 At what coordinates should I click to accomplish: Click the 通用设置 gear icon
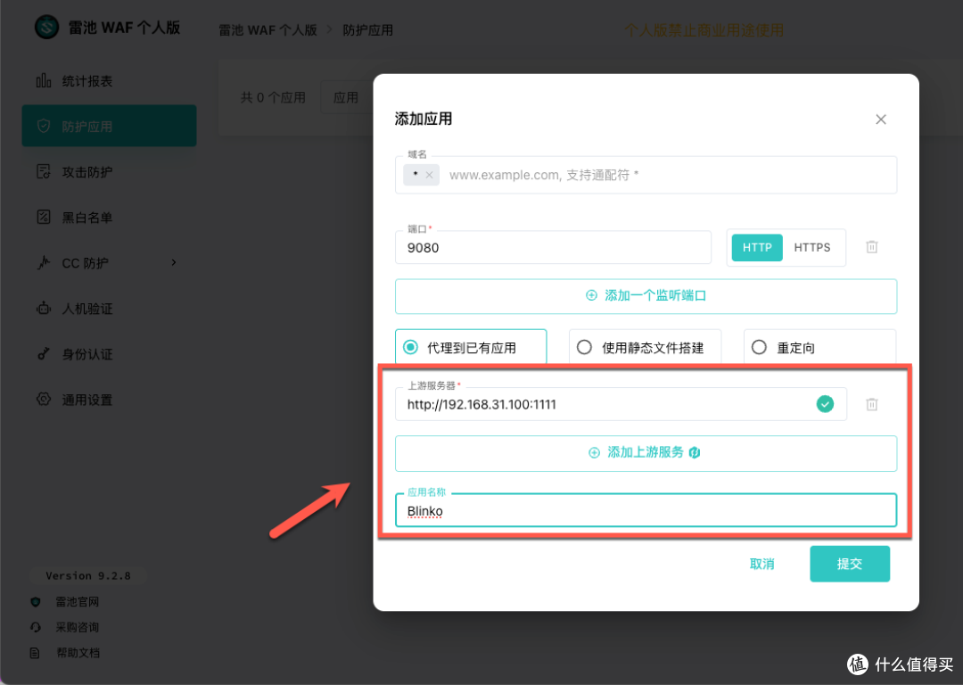[44, 400]
